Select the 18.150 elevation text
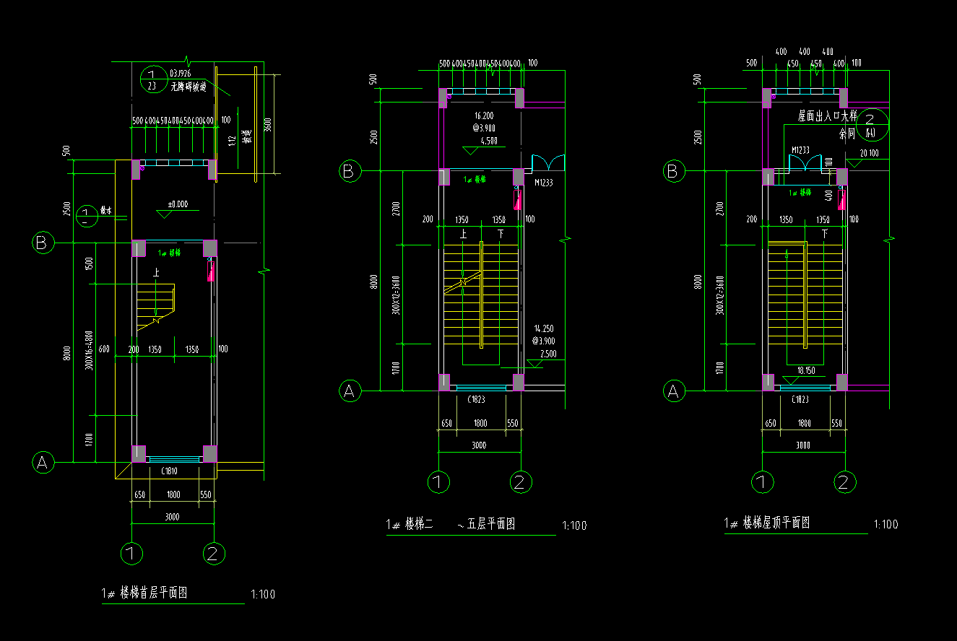Screen dimensions: 957x641 805,370
